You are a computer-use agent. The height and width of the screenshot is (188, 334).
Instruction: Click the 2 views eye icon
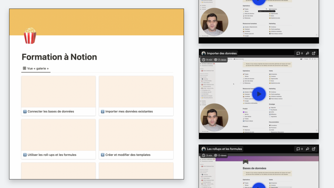click(216, 60)
